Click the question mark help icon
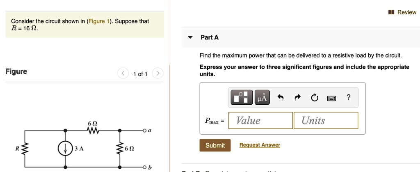The image size is (420, 172). click(348, 97)
